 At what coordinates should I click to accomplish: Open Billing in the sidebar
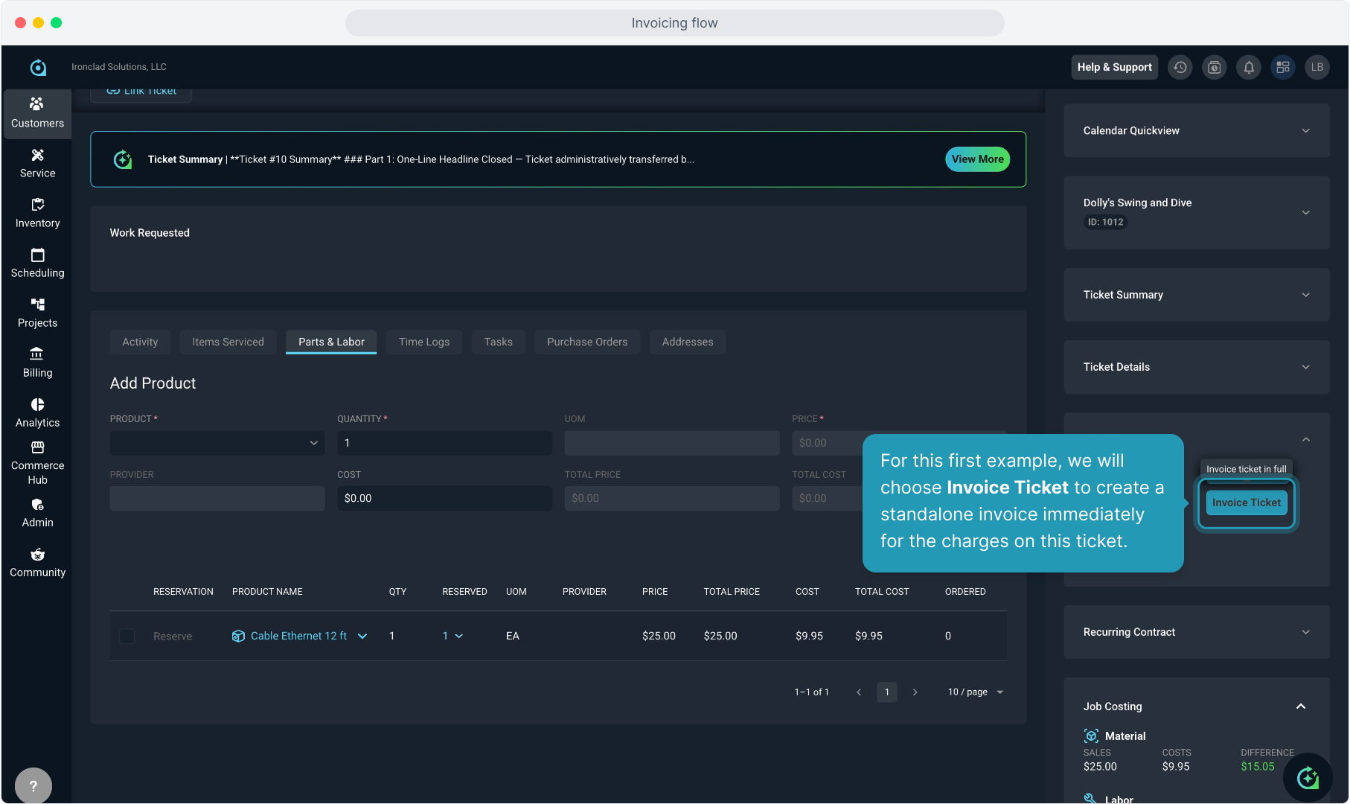[x=37, y=363]
